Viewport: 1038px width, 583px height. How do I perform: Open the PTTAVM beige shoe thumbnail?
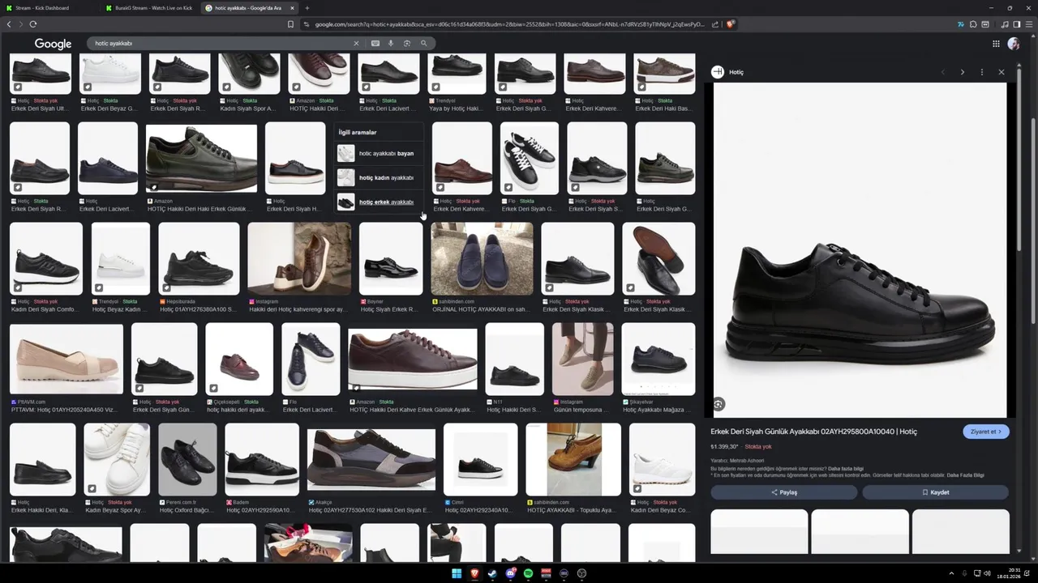tap(66, 359)
